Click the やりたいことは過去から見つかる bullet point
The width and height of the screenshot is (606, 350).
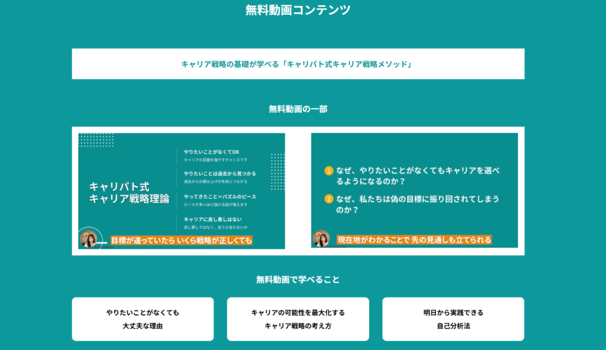pos(220,174)
